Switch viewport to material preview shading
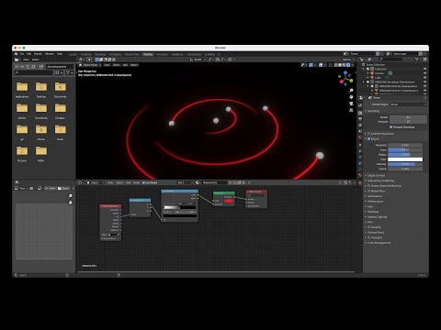 [x=344, y=65]
